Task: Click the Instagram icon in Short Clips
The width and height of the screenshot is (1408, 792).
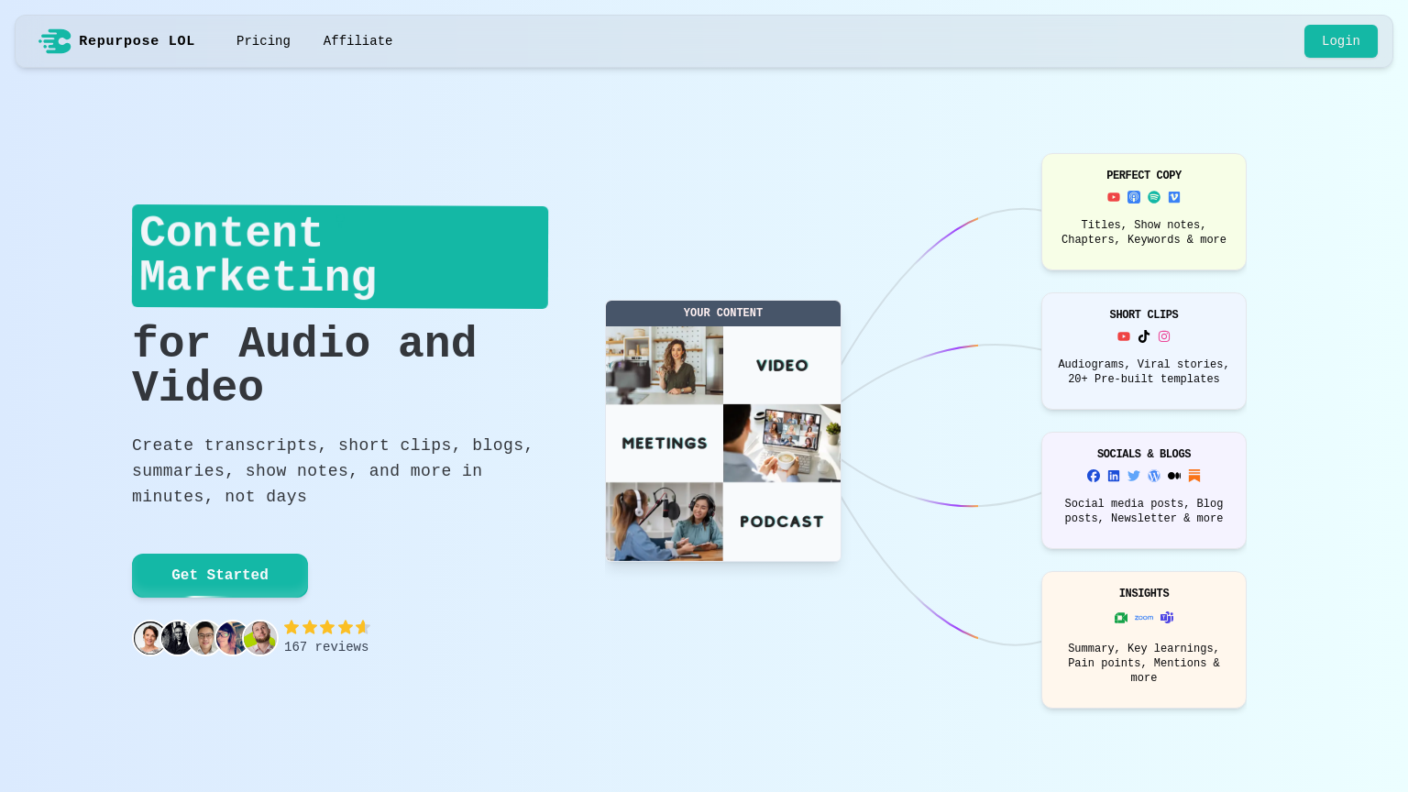Action: tap(1164, 336)
